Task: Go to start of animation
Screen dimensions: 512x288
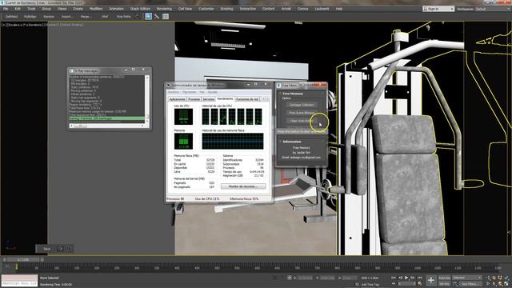Action: 394,278
